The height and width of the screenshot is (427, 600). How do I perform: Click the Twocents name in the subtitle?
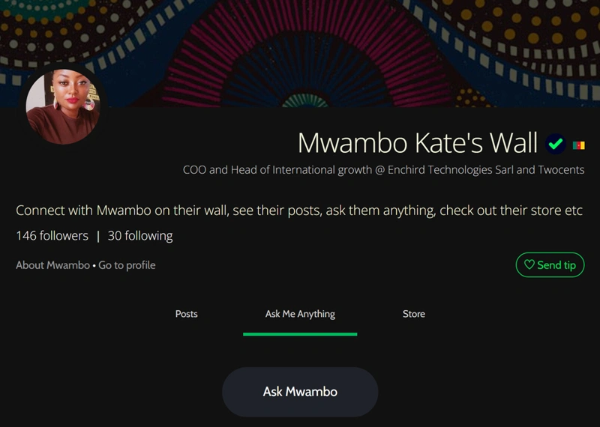(557, 170)
